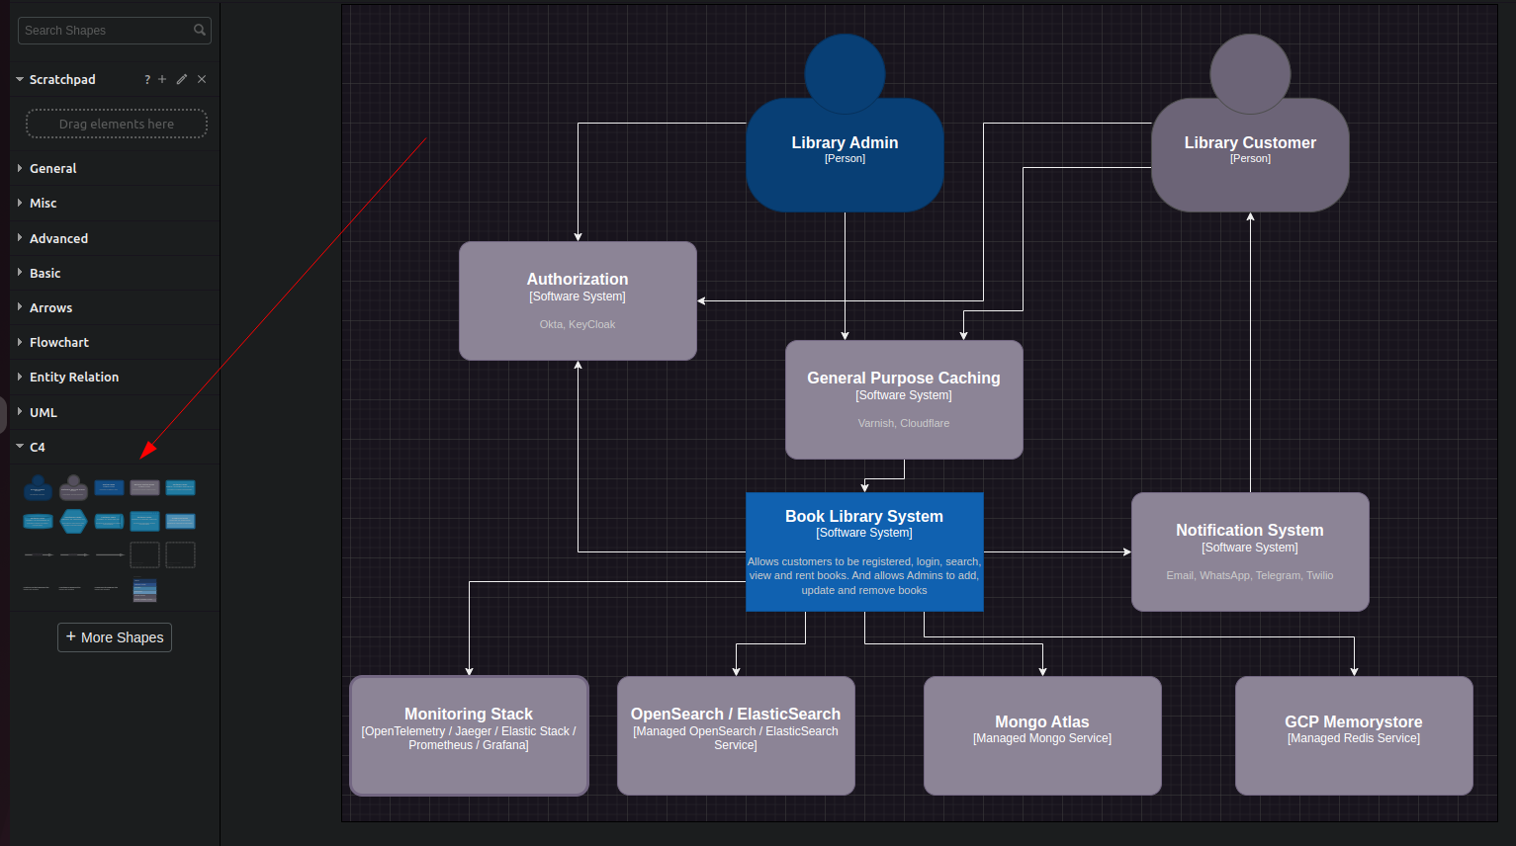The width and height of the screenshot is (1516, 846).
Task: Pick the gray External Person shape from the palette
Action: click(73, 487)
